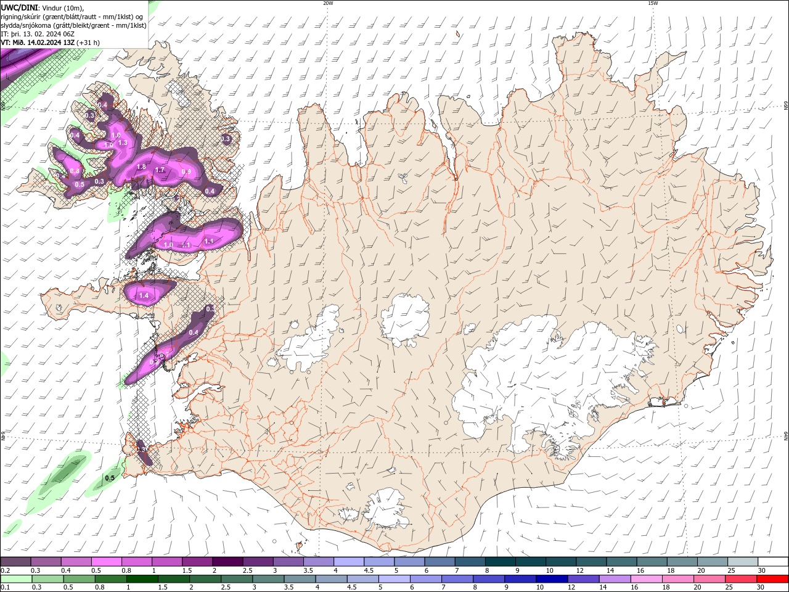Click the 15W longitude label

pos(653,3)
